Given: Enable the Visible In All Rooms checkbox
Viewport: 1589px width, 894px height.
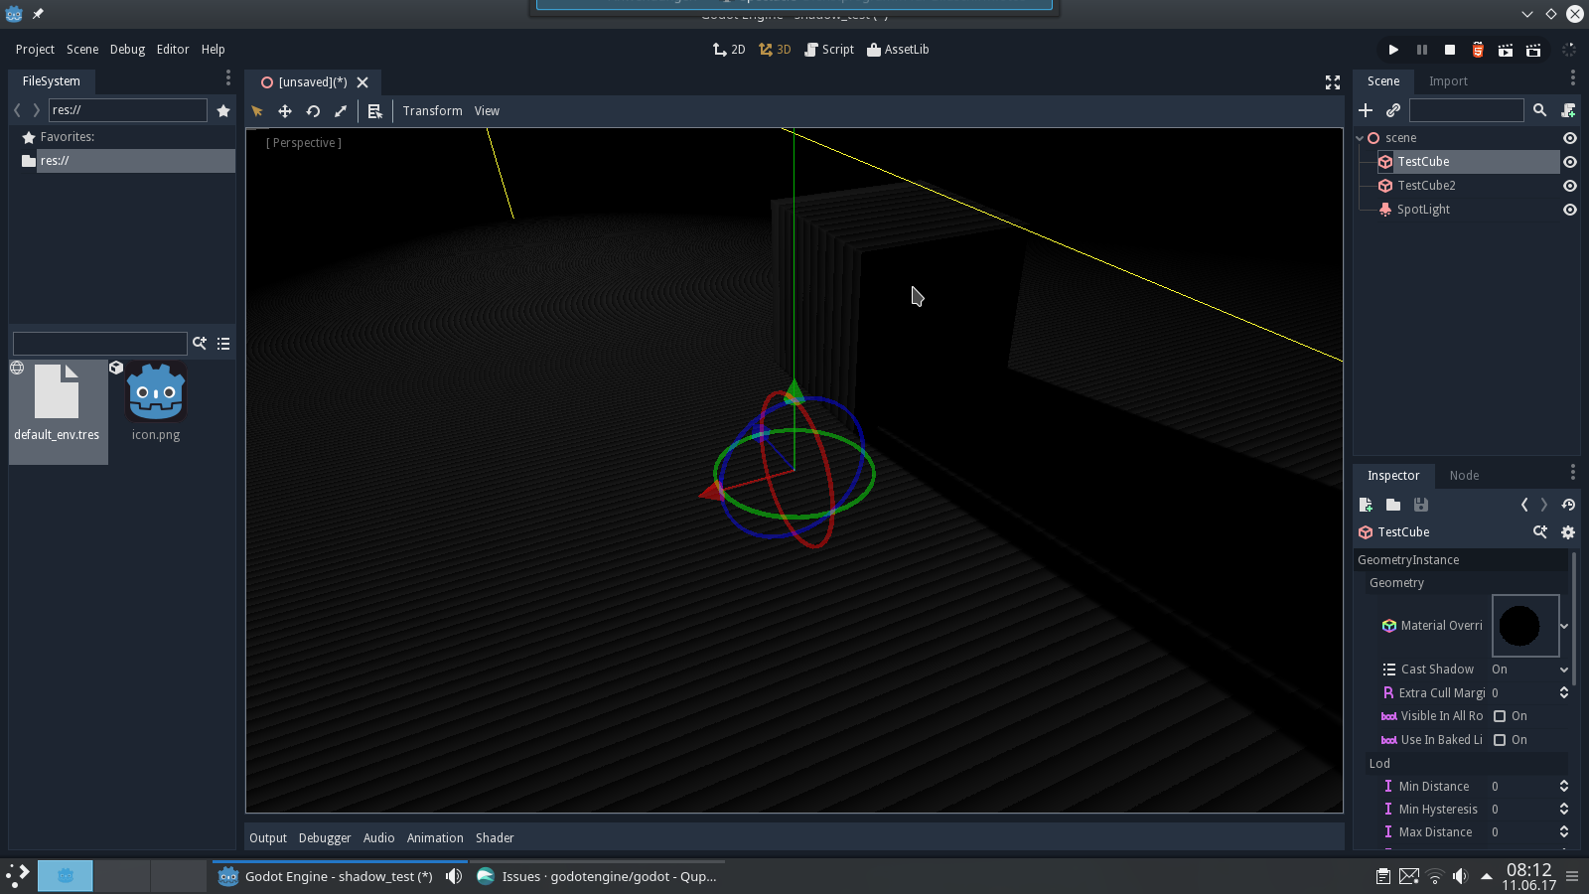Looking at the screenshot, I should pos(1500,715).
